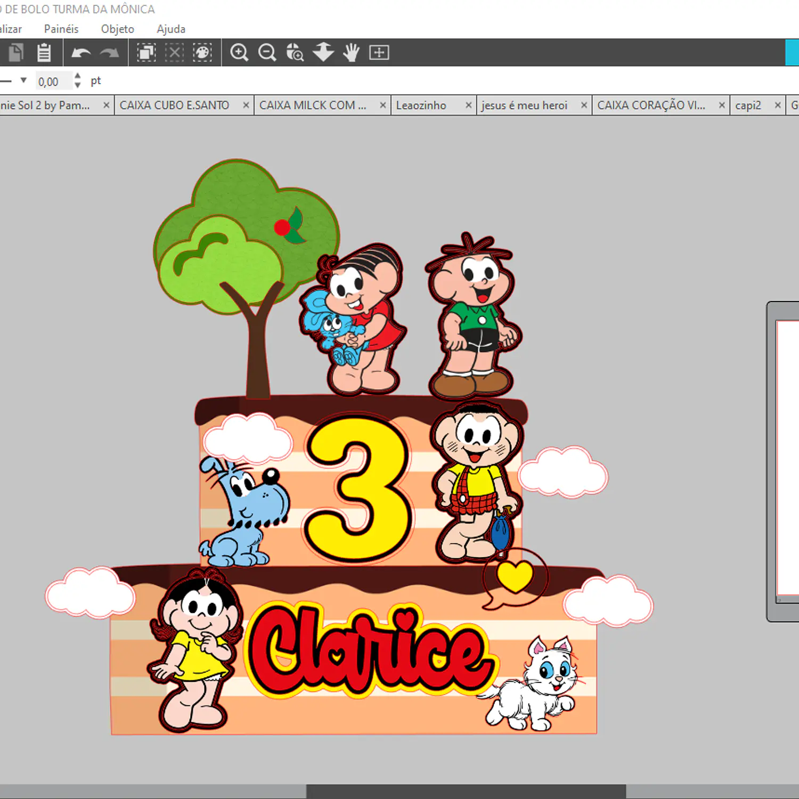Open the Painéis menu
This screenshot has height=799, width=799.
61,29
